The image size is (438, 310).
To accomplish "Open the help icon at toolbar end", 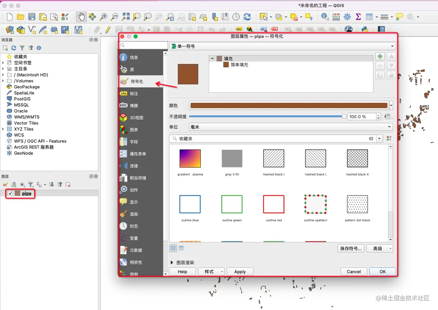I will click(x=381, y=29).
